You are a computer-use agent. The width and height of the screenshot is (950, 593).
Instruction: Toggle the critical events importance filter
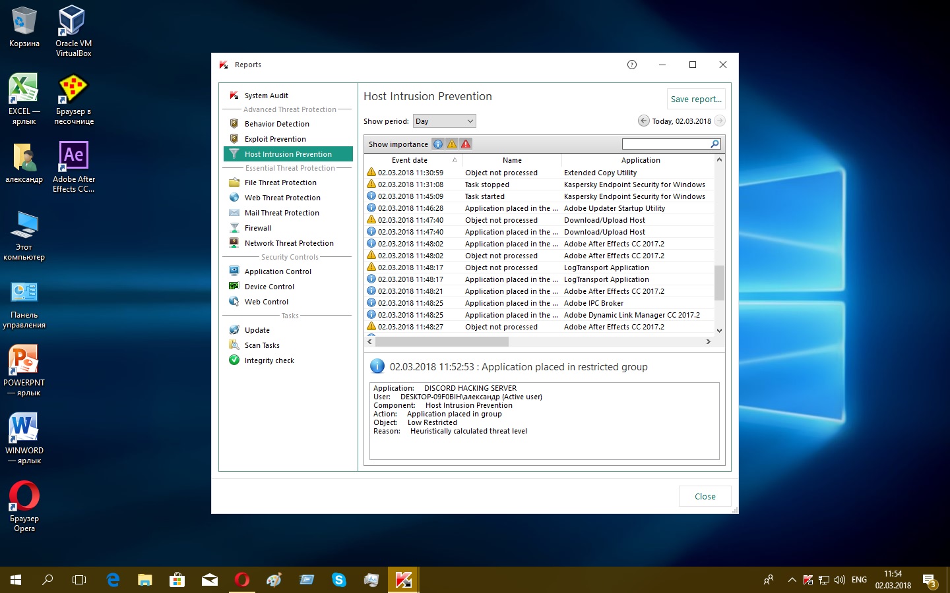tap(466, 144)
